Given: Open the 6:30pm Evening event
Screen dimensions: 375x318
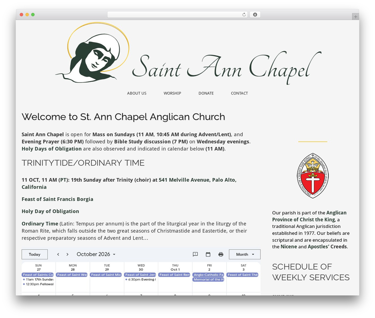Looking at the screenshot, I should point(140,280).
